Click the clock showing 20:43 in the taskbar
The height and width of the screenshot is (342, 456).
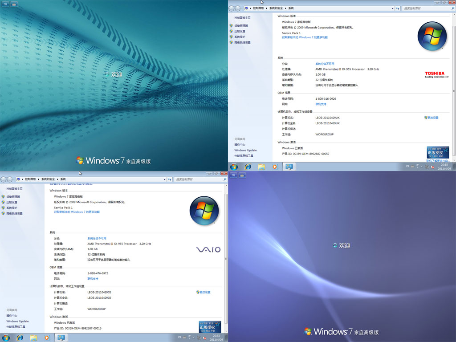[x=216, y=338]
